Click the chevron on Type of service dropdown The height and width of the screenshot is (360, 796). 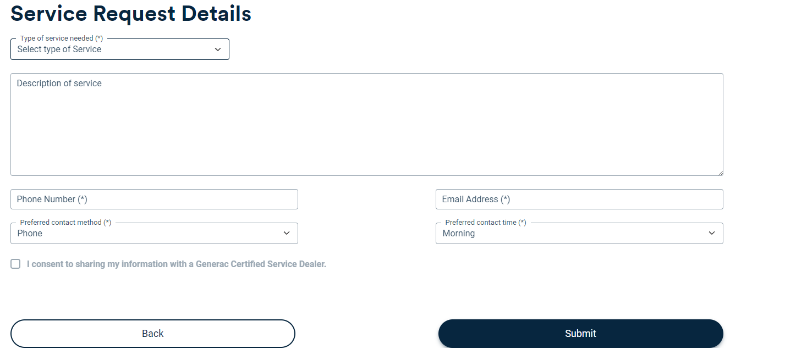217,49
